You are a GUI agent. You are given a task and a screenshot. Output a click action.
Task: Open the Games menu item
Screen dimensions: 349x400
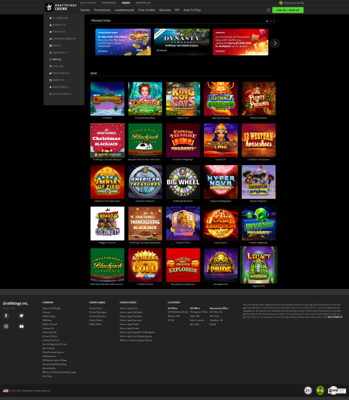click(x=85, y=10)
